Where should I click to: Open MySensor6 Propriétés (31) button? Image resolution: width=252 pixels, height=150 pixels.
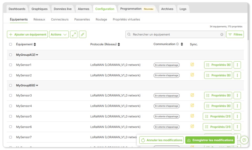pyautogui.click(x=218, y=127)
